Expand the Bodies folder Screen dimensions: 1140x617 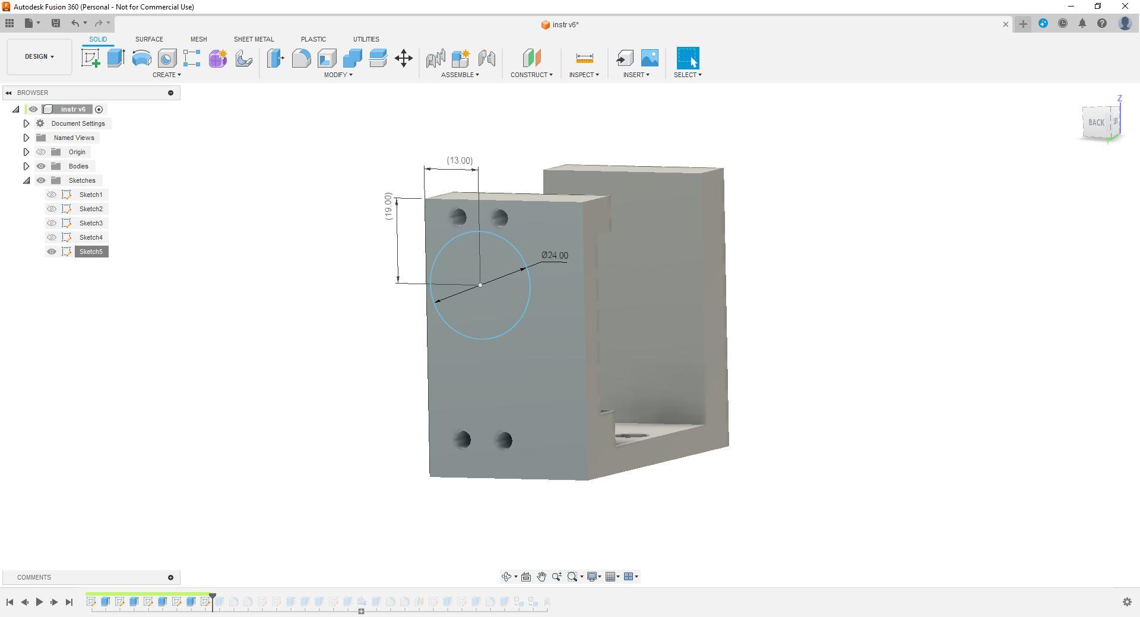tap(26, 166)
